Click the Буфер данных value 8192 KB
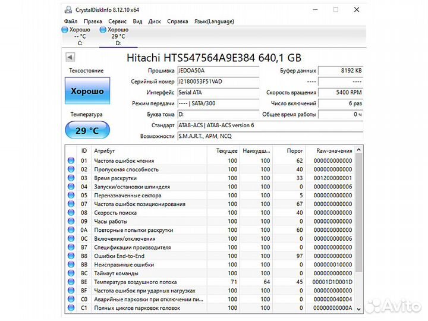Image resolution: width=428 pixels, height=321 pixels. [x=341, y=70]
